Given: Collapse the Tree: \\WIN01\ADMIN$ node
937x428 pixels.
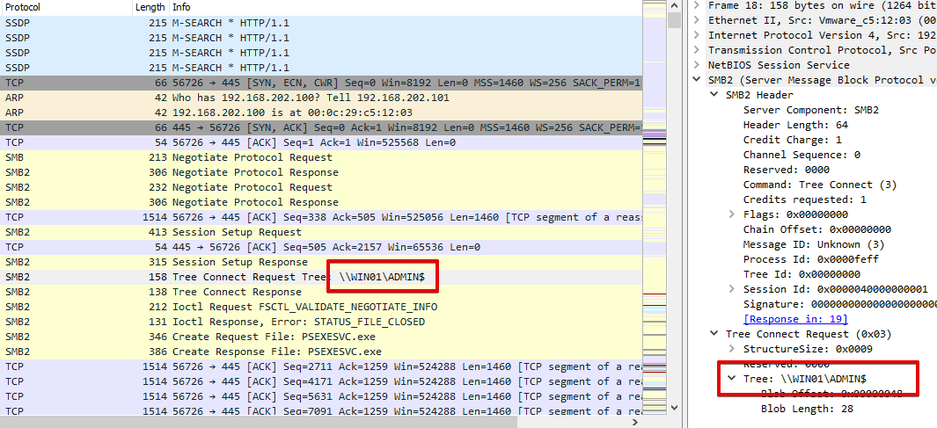Looking at the screenshot, I should tap(732, 379).
